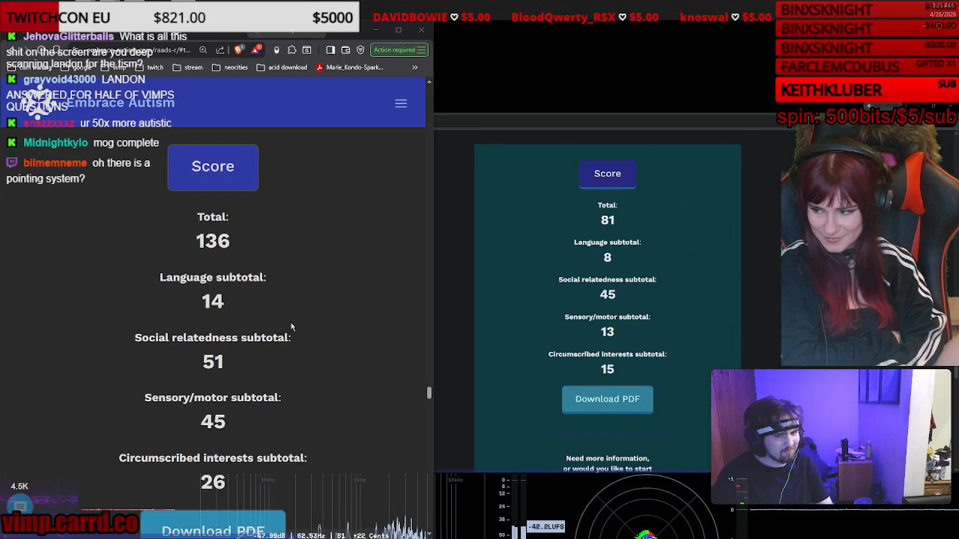The width and height of the screenshot is (959, 539).
Task: Click the Language subtotal value 8
Action: click(608, 258)
